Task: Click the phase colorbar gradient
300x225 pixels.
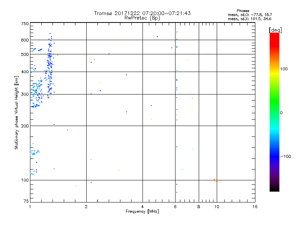Action: (x=274, y=112)
